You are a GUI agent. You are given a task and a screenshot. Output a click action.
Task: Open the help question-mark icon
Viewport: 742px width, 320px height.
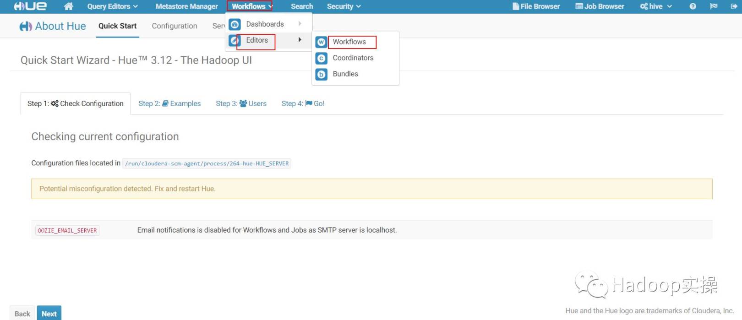pyautogui.click(x=693, y=6)
